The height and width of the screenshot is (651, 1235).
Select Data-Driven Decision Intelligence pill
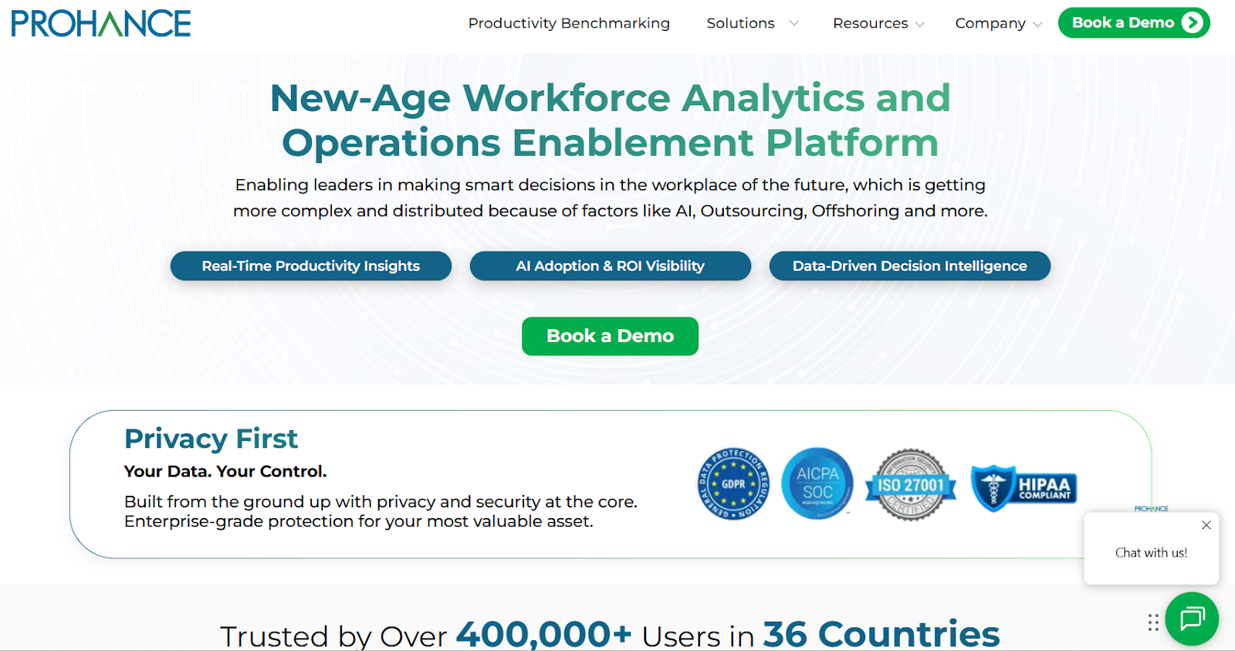pyautogui.click(x=910, y=266)
